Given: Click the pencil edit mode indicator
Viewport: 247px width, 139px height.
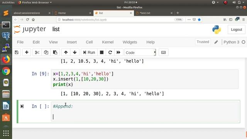Looking at the screenshot, I should pos(216,42).
